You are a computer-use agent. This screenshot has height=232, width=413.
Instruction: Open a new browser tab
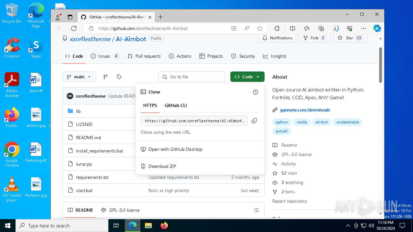(x=160, y=17)
